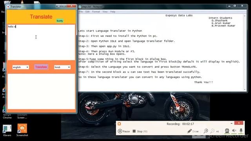Maximize the Notepad window
251x141 pixels.
click(x=235, y=6)
